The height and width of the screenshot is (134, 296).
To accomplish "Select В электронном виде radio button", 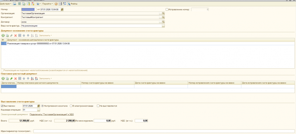I will point(71,106).
